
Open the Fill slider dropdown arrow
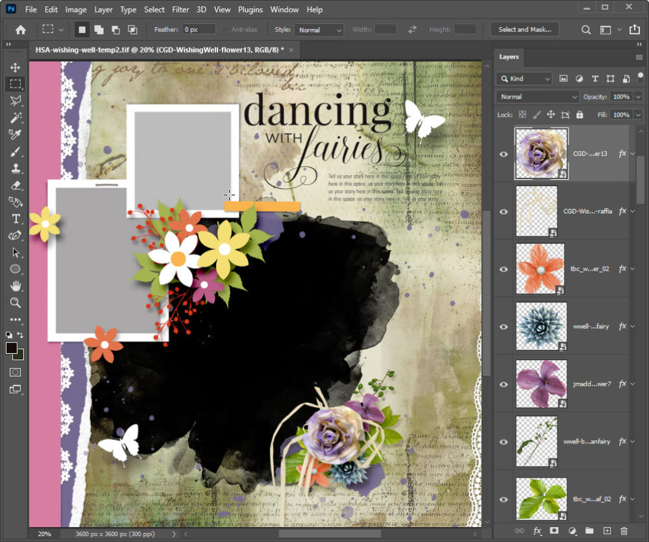coord(638,115)
